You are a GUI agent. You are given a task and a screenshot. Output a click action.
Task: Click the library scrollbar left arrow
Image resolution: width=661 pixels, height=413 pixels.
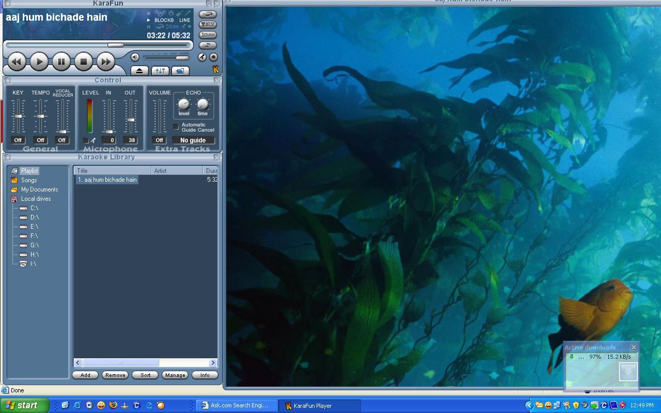(78, 363)
